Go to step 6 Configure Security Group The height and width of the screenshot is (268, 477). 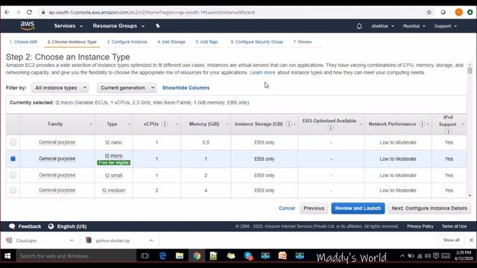[256, 42]
